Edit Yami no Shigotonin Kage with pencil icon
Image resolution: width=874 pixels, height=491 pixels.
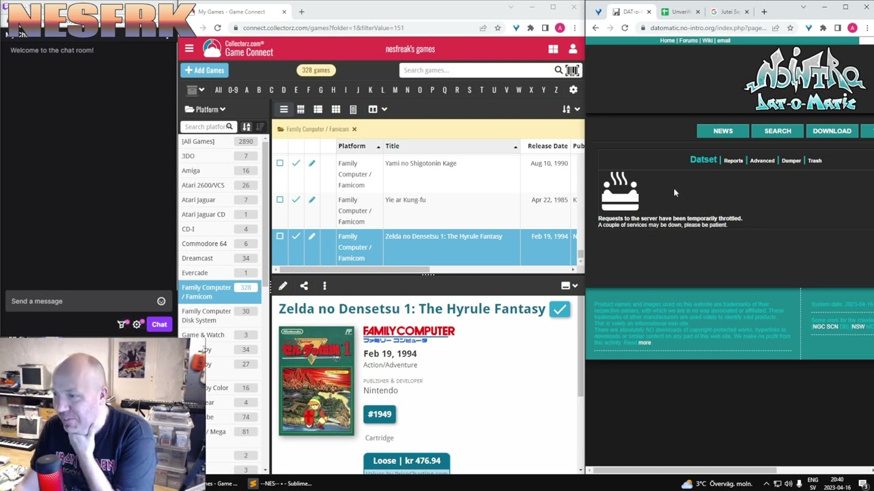tap(312, 163)
